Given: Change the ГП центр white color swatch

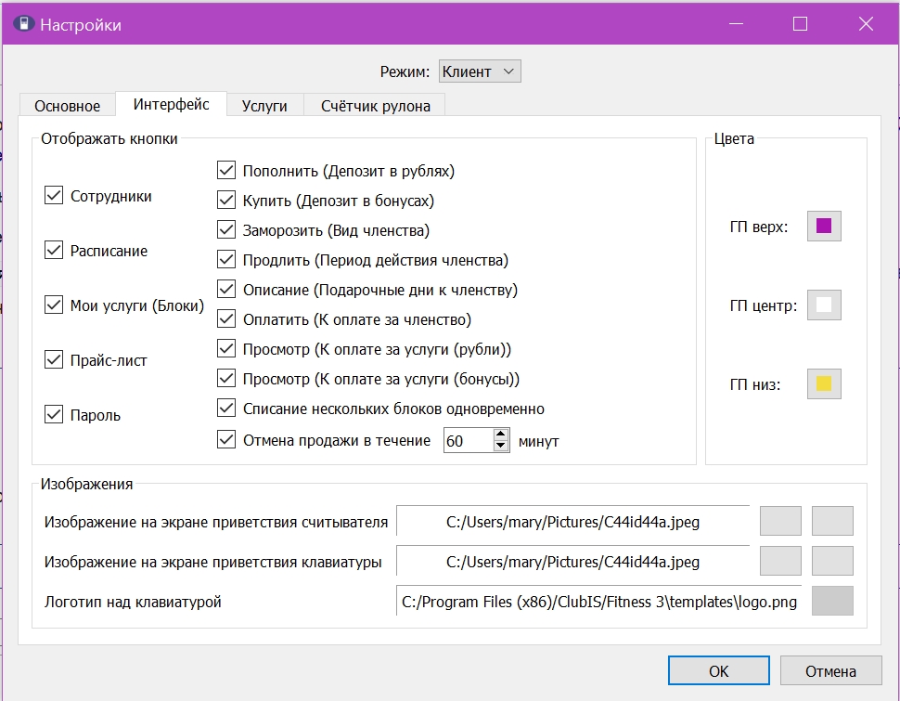Looking at the screenshot, I should (824, 305).
